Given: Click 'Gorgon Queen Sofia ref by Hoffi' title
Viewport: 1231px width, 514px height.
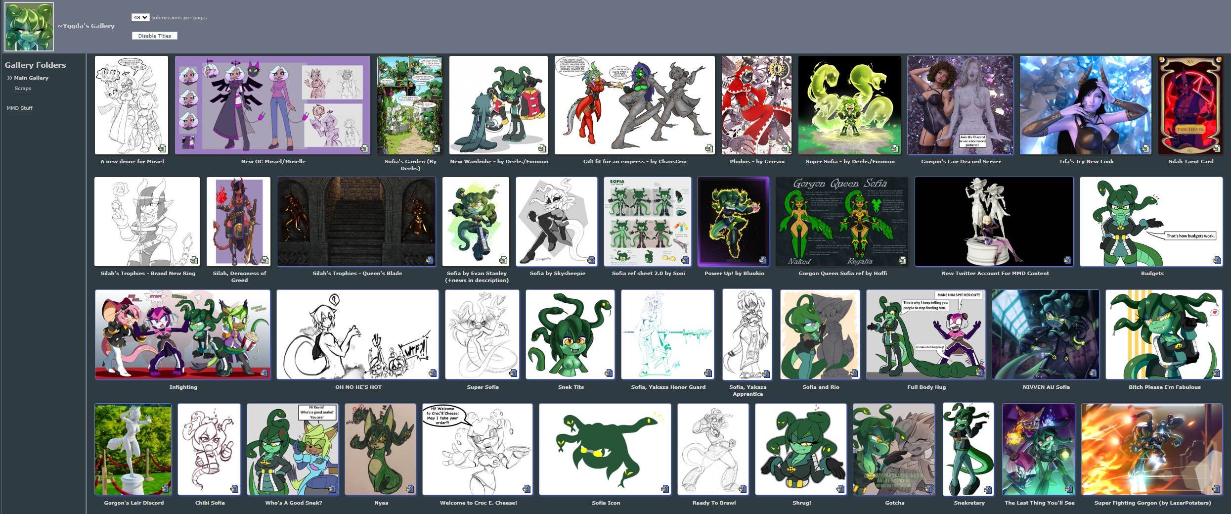Looking at the screenshot, I should click(842, 273).
